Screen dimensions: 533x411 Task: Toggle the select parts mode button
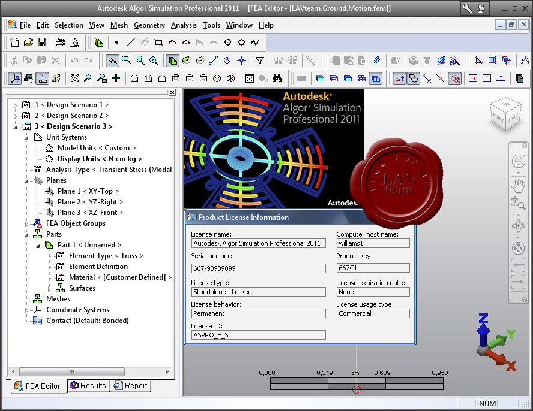173,61
